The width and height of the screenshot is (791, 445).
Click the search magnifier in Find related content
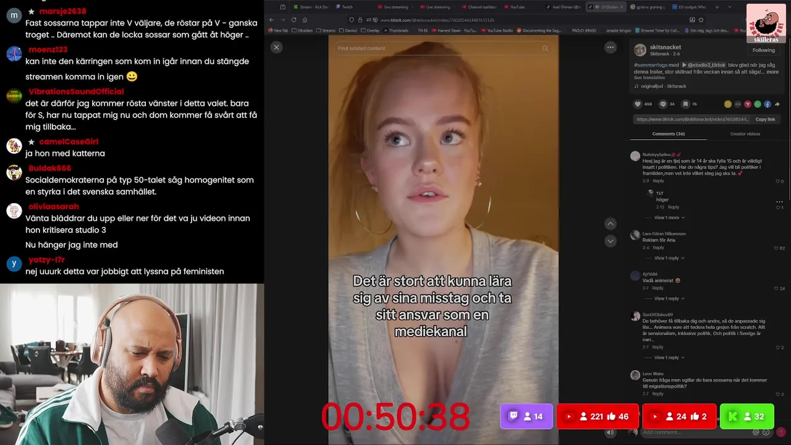(545, 48)
